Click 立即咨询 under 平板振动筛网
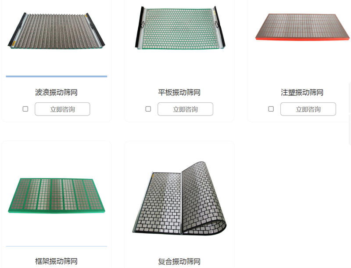The image size is (351, 268). 185,109
